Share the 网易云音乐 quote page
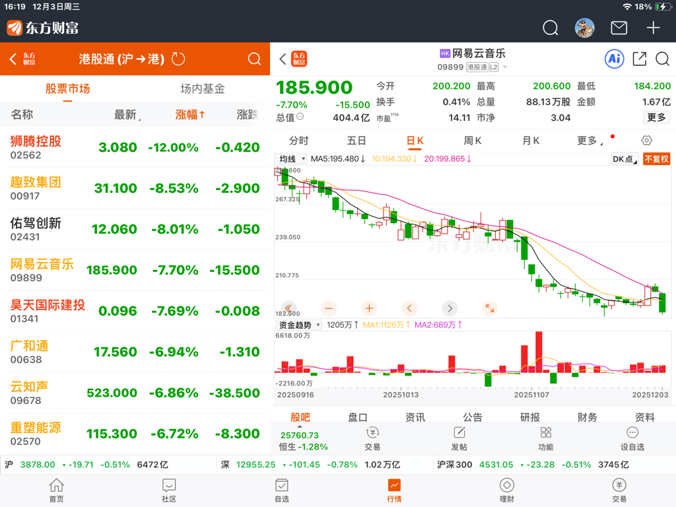The height and width of the screenshot is (507, 676). (x=639, y=59)
